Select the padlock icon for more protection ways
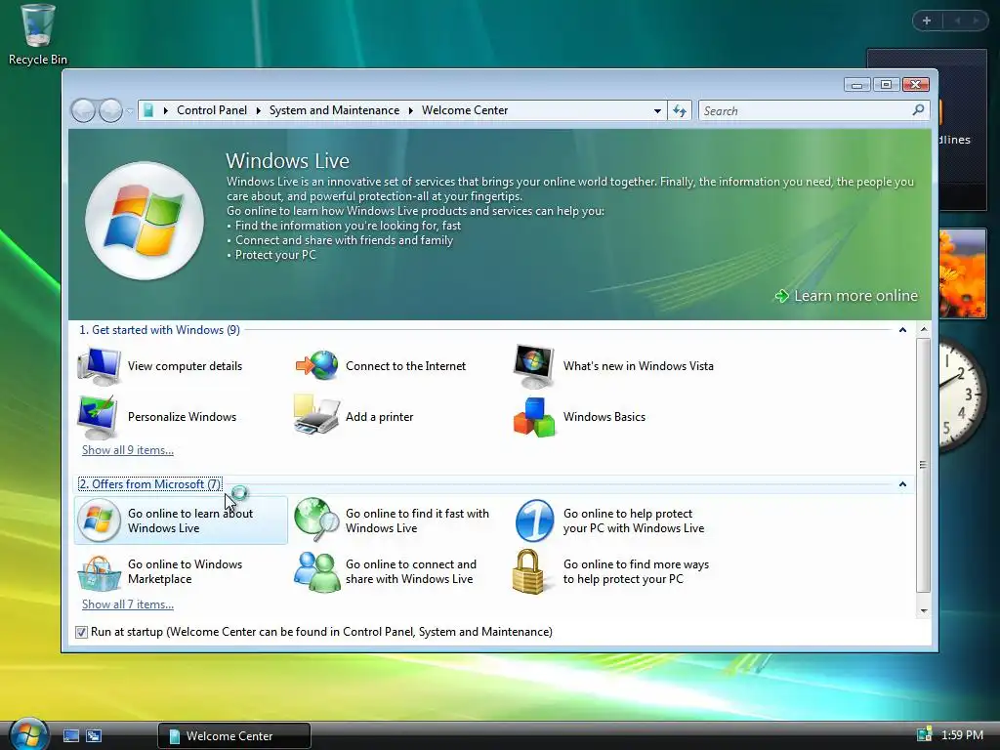This screenshot has width=1000, height=750. pos(528,571)
